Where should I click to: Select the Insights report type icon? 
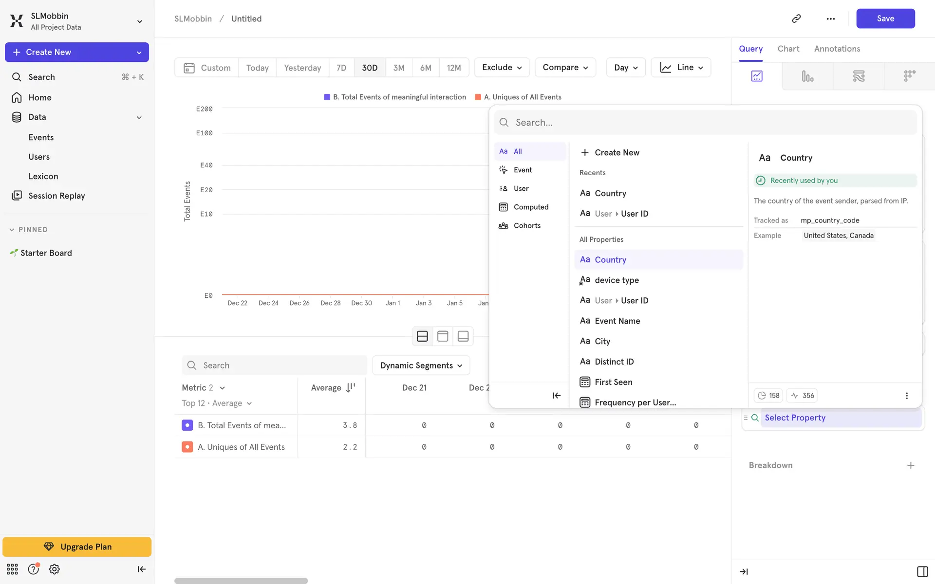coord(756,76)
